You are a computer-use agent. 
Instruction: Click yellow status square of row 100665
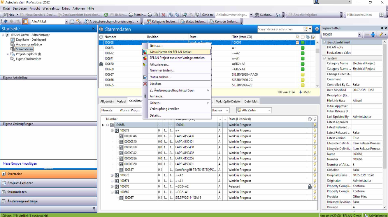pyautogui.click(x=303, y=85)
